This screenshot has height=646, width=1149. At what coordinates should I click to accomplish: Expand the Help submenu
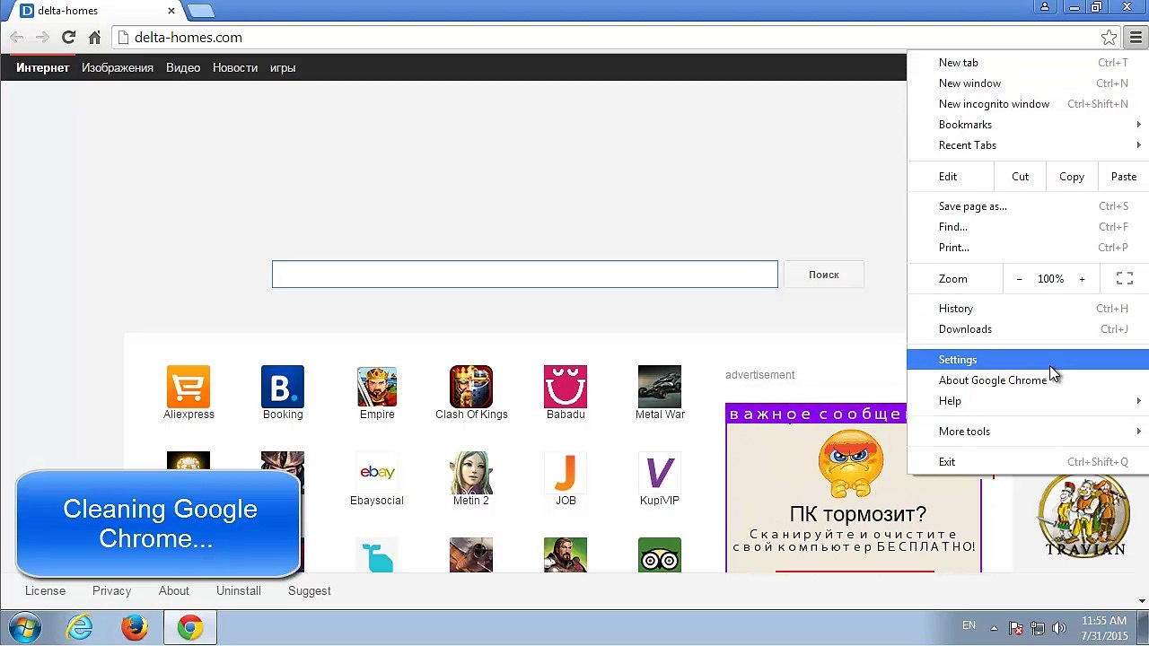(1028, 401)
